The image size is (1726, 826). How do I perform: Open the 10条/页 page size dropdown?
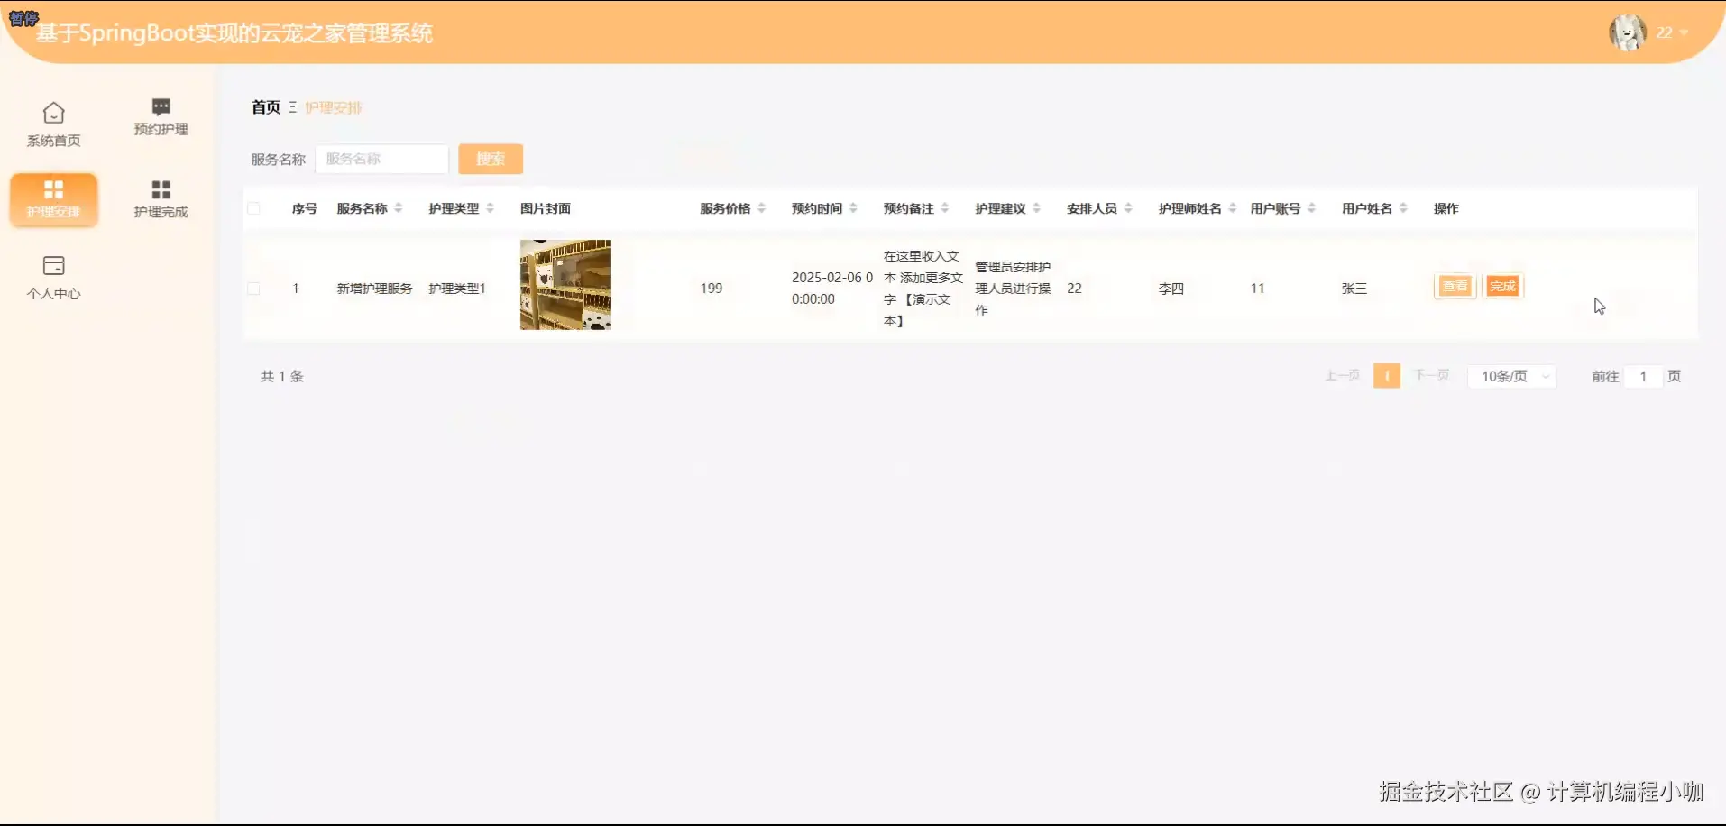1511,376
